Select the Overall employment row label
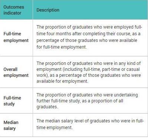 pyautogui.click(x=16, y=72)
